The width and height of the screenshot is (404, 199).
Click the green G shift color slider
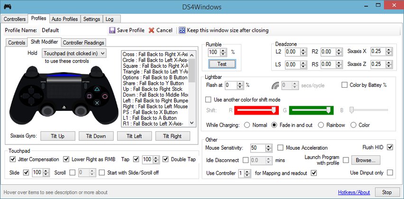[311, 110]
